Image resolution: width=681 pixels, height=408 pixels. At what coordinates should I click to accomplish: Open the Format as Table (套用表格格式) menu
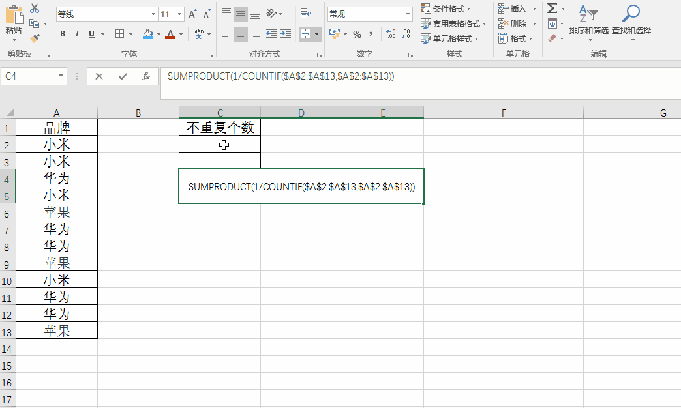point(453,23)
